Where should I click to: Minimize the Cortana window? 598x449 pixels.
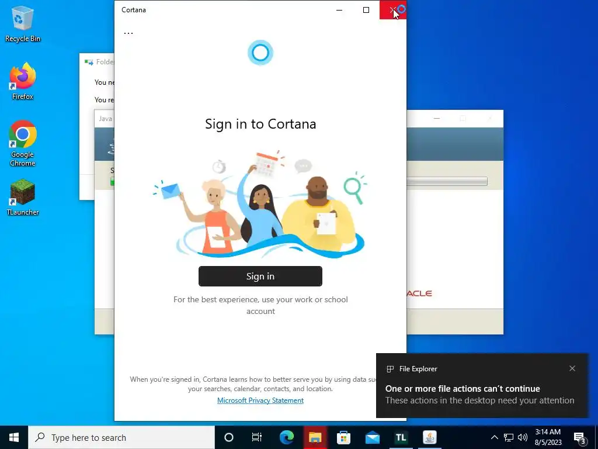[339, 10]
